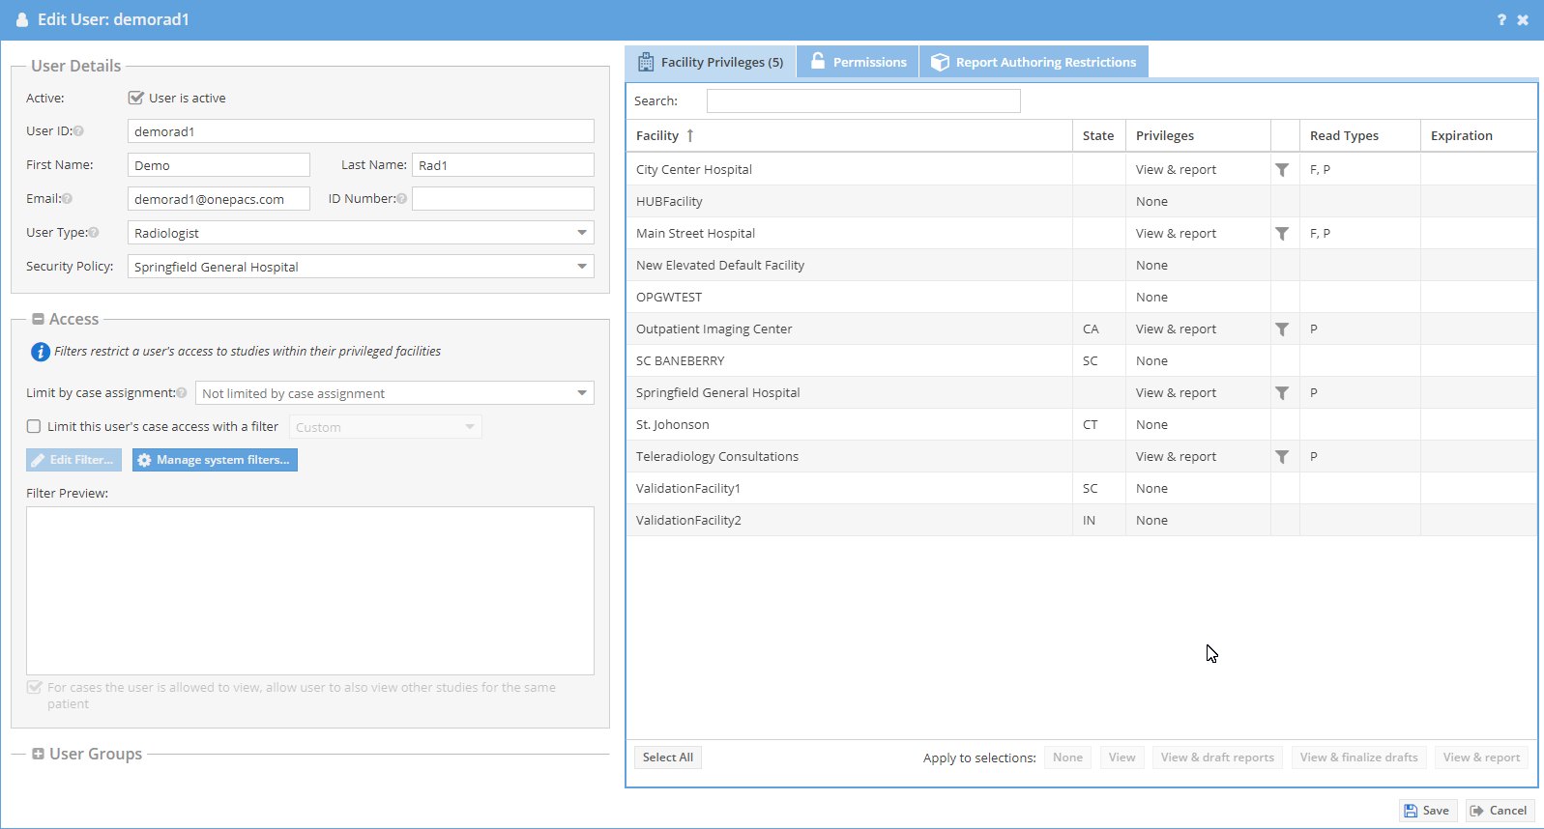Select the ValidationFacility1 row
Screen dimensions: 1544x829
[1081, 489]
